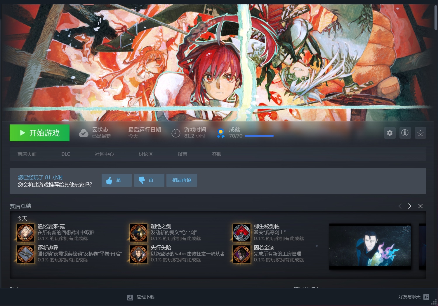This screenshot has height=306, width=438.
Task: Open 好友与聊天 link
Action: pos(409,297)
